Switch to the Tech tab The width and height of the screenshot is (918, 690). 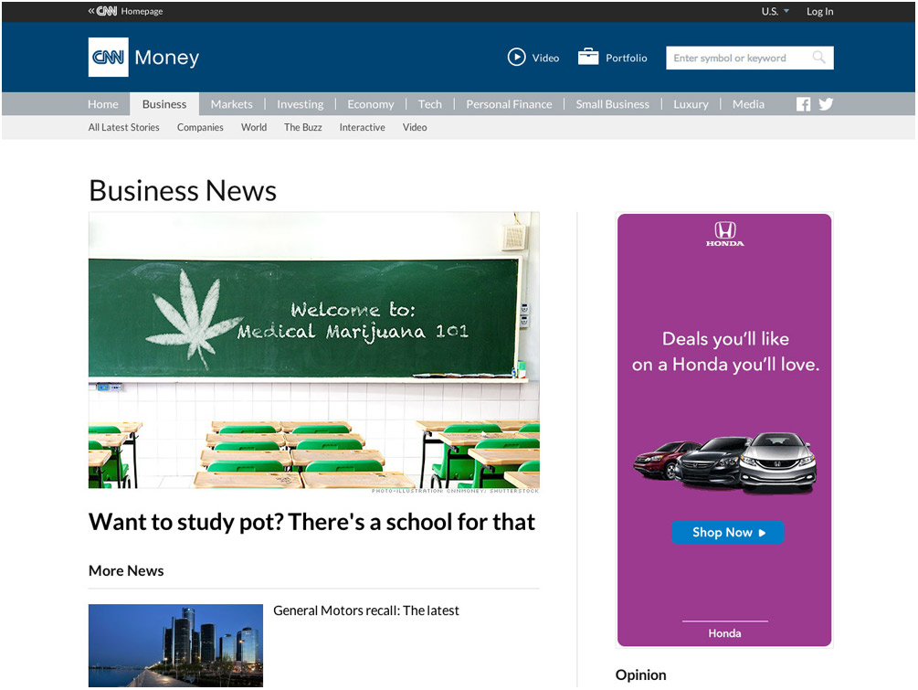429,104
